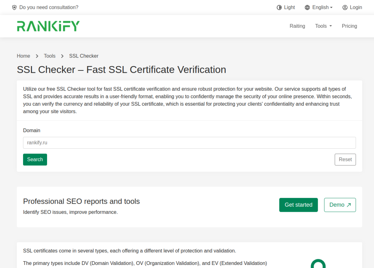Open the Pricing menu item
The height and width of the screenshot is (268, 374).
coord(349,26)
